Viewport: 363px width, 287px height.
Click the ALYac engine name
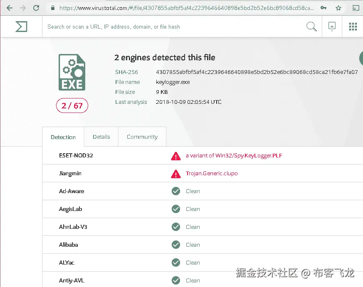[67, 262]
